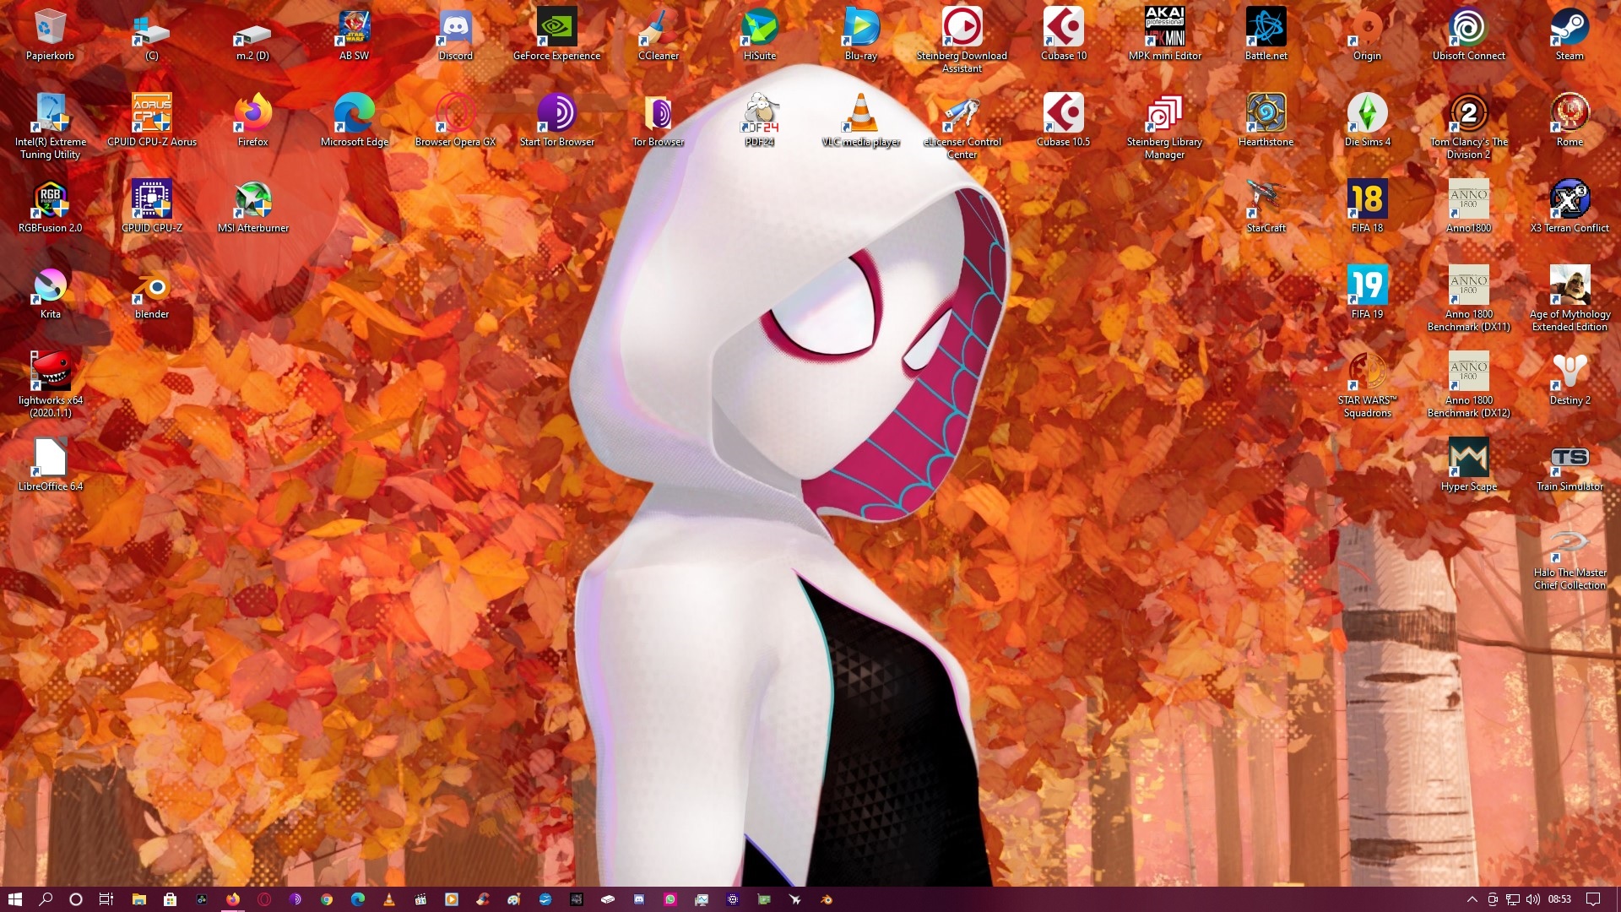1621x912 pixels.
Task: Click the 08:53 taskbar clock
Action: tap(1559, 899)
